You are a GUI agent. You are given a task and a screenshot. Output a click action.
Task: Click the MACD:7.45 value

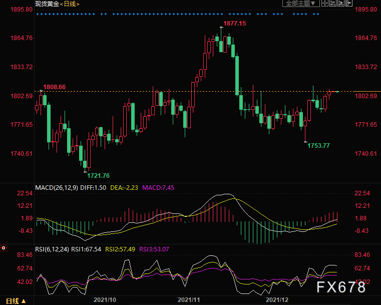pyautogui.click(x=158, y=188)
